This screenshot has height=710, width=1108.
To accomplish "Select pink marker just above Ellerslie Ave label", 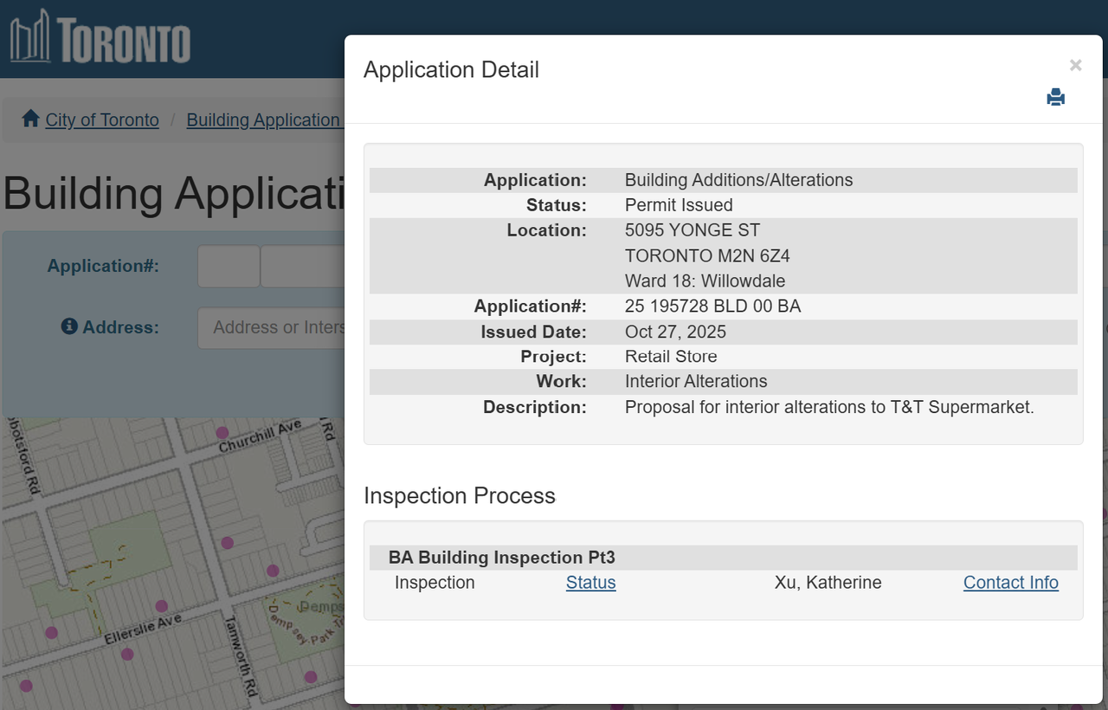I will tap(161, 606).
